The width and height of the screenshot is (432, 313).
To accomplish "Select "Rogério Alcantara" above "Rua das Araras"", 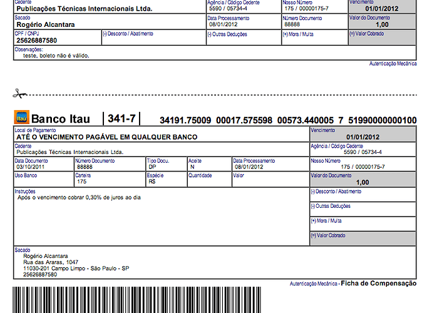I will [46, 256].
